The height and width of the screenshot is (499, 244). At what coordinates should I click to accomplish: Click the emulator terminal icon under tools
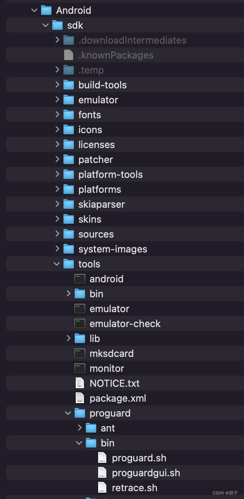click(x=79, y=308)
